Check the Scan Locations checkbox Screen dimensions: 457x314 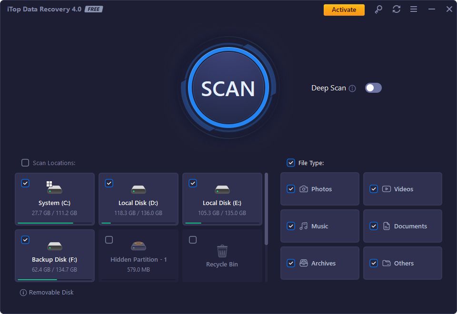point(25,163)
